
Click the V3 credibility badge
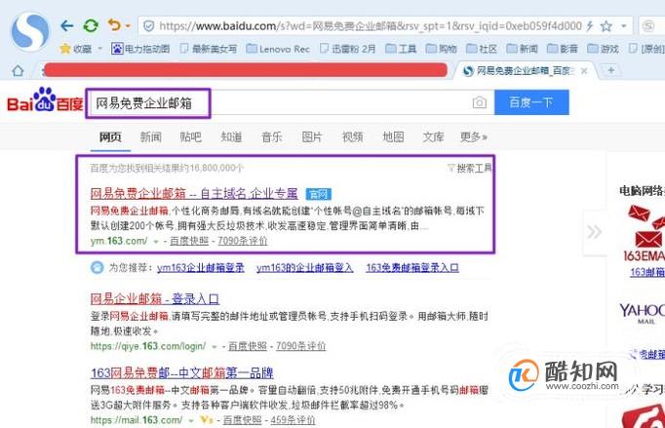click(x=207, y=420)
